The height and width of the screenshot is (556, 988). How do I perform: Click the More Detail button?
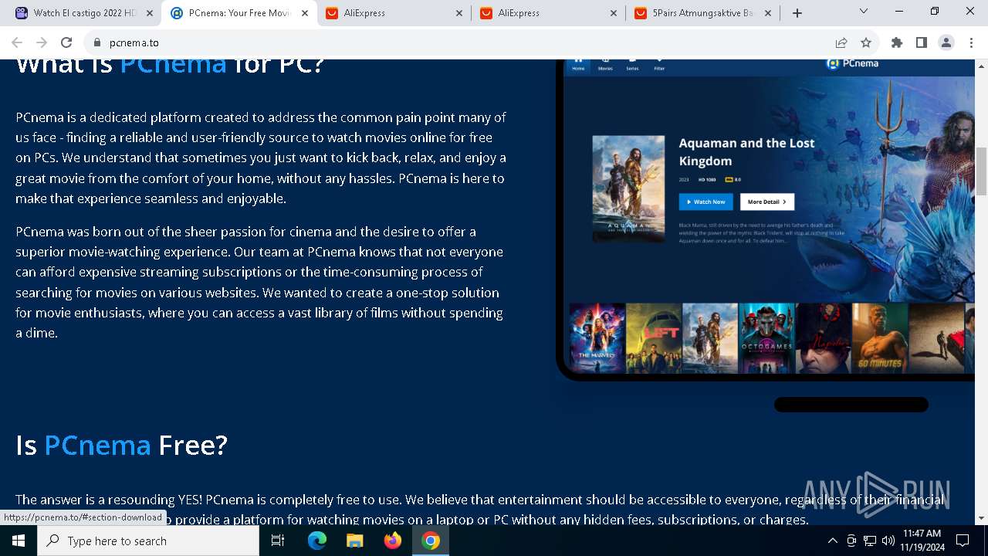[767, 202]
